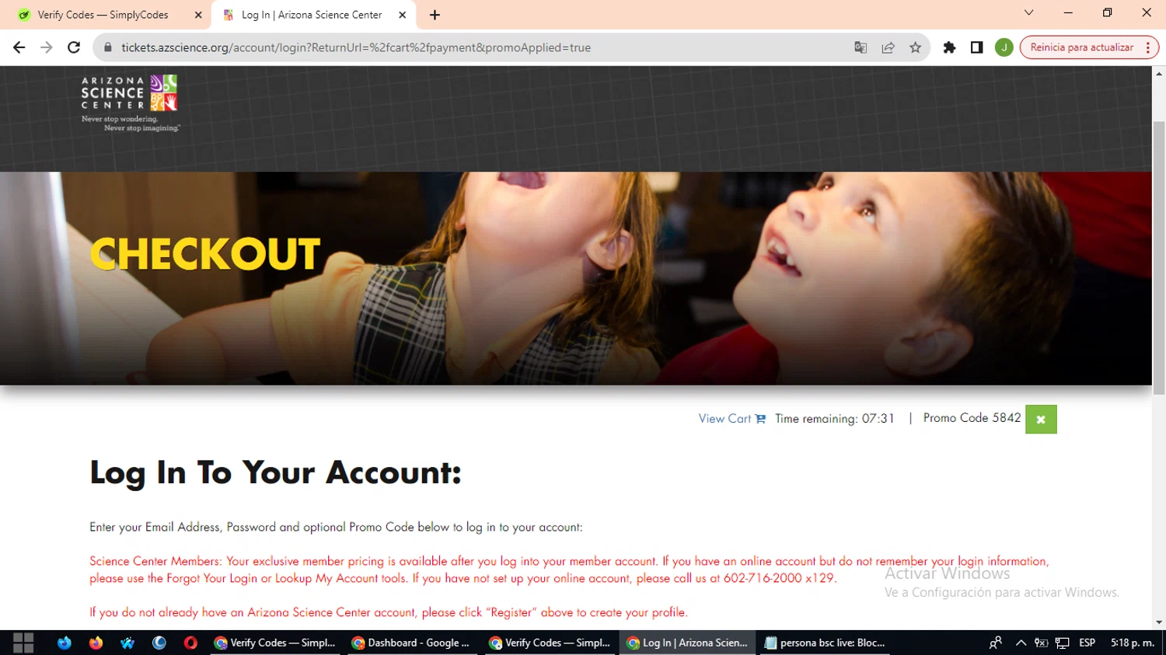
Task: Open the network status tray icon
Action: 1063,643
